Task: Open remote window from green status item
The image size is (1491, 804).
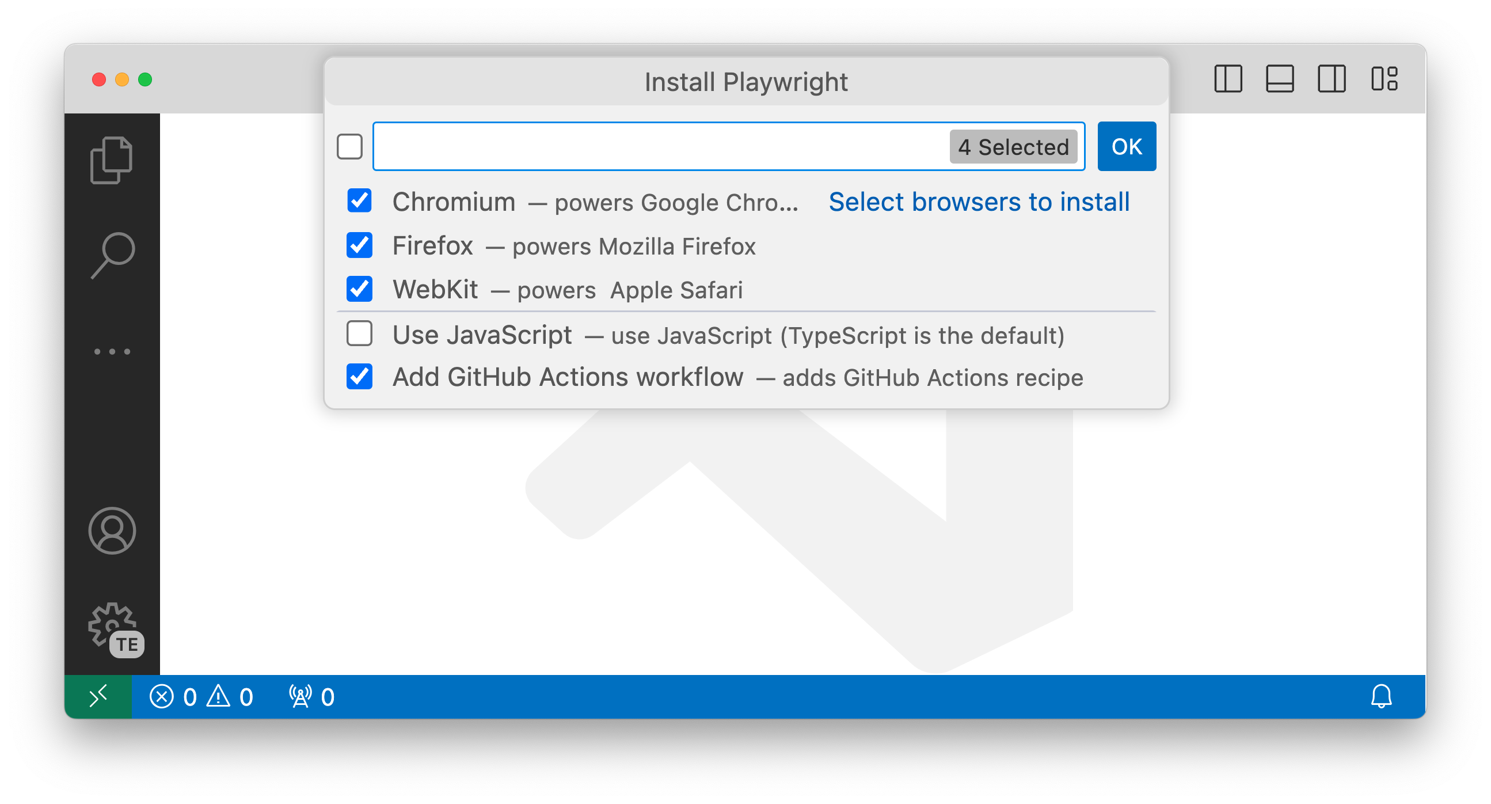Action: coord(98,697)
